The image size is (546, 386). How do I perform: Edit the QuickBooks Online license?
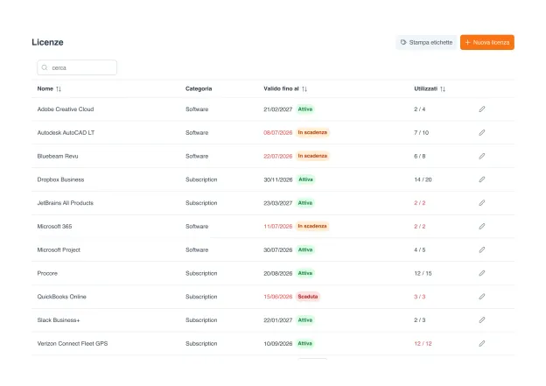click(481, 297)
